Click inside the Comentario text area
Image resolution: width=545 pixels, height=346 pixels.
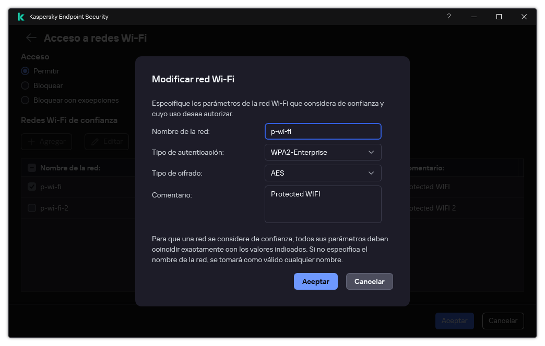pos(323,203)
